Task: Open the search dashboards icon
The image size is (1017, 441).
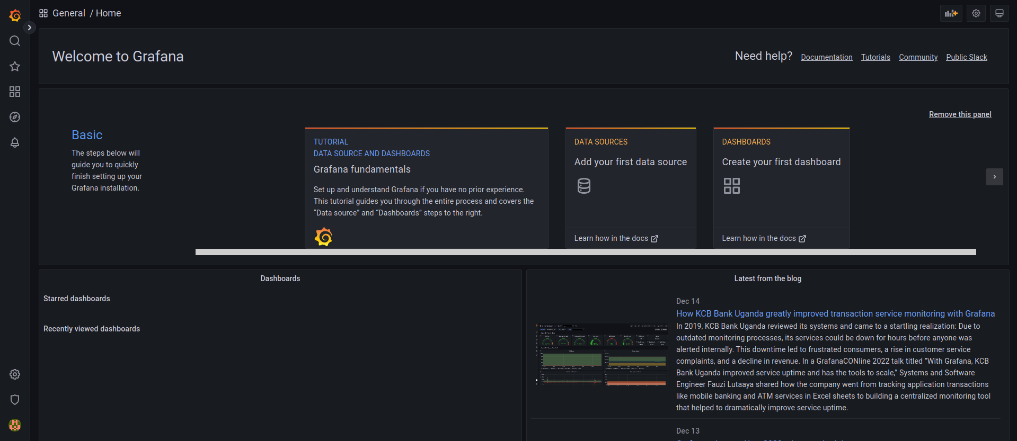Action: (15, 41)
